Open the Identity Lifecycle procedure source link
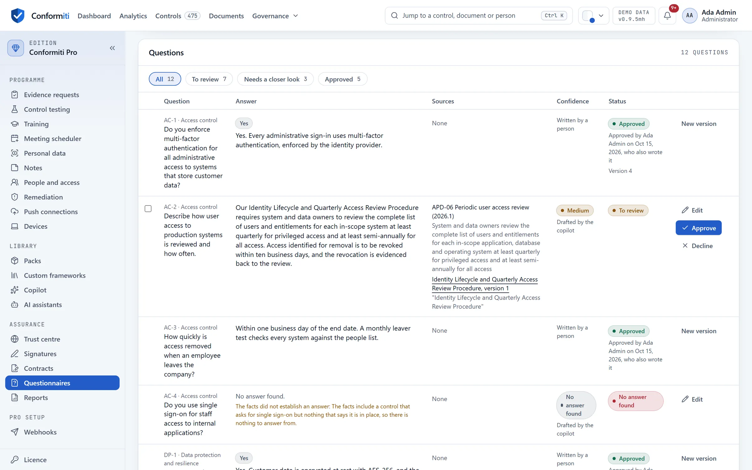 pyautogui.click(x=485, y=284)
